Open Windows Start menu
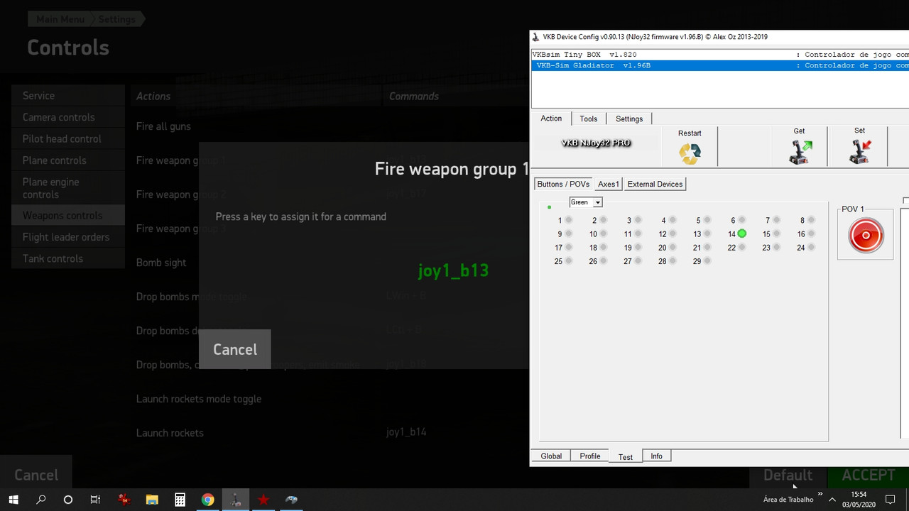Image resolution: width=909 pixels, height=511 pixels. click(13, 500)
